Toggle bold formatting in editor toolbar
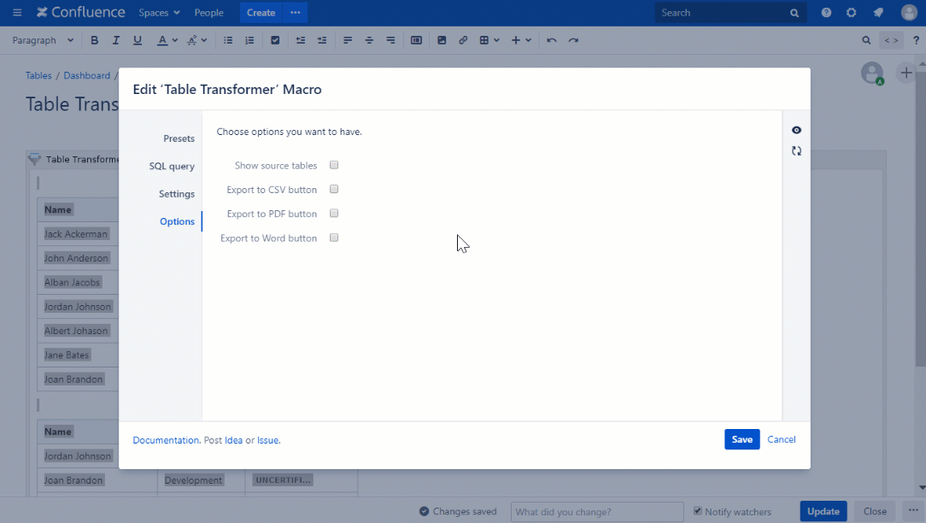This screenshot has height=523, width=926. point(95,40)
